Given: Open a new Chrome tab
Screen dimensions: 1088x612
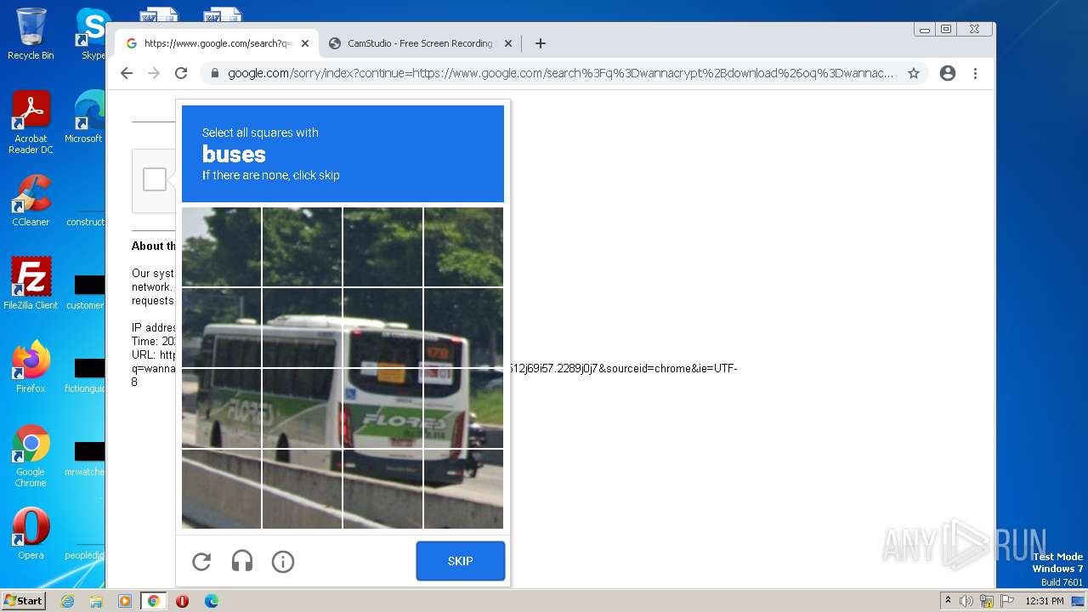Looking at the screenshot, I should pos(541,43).
